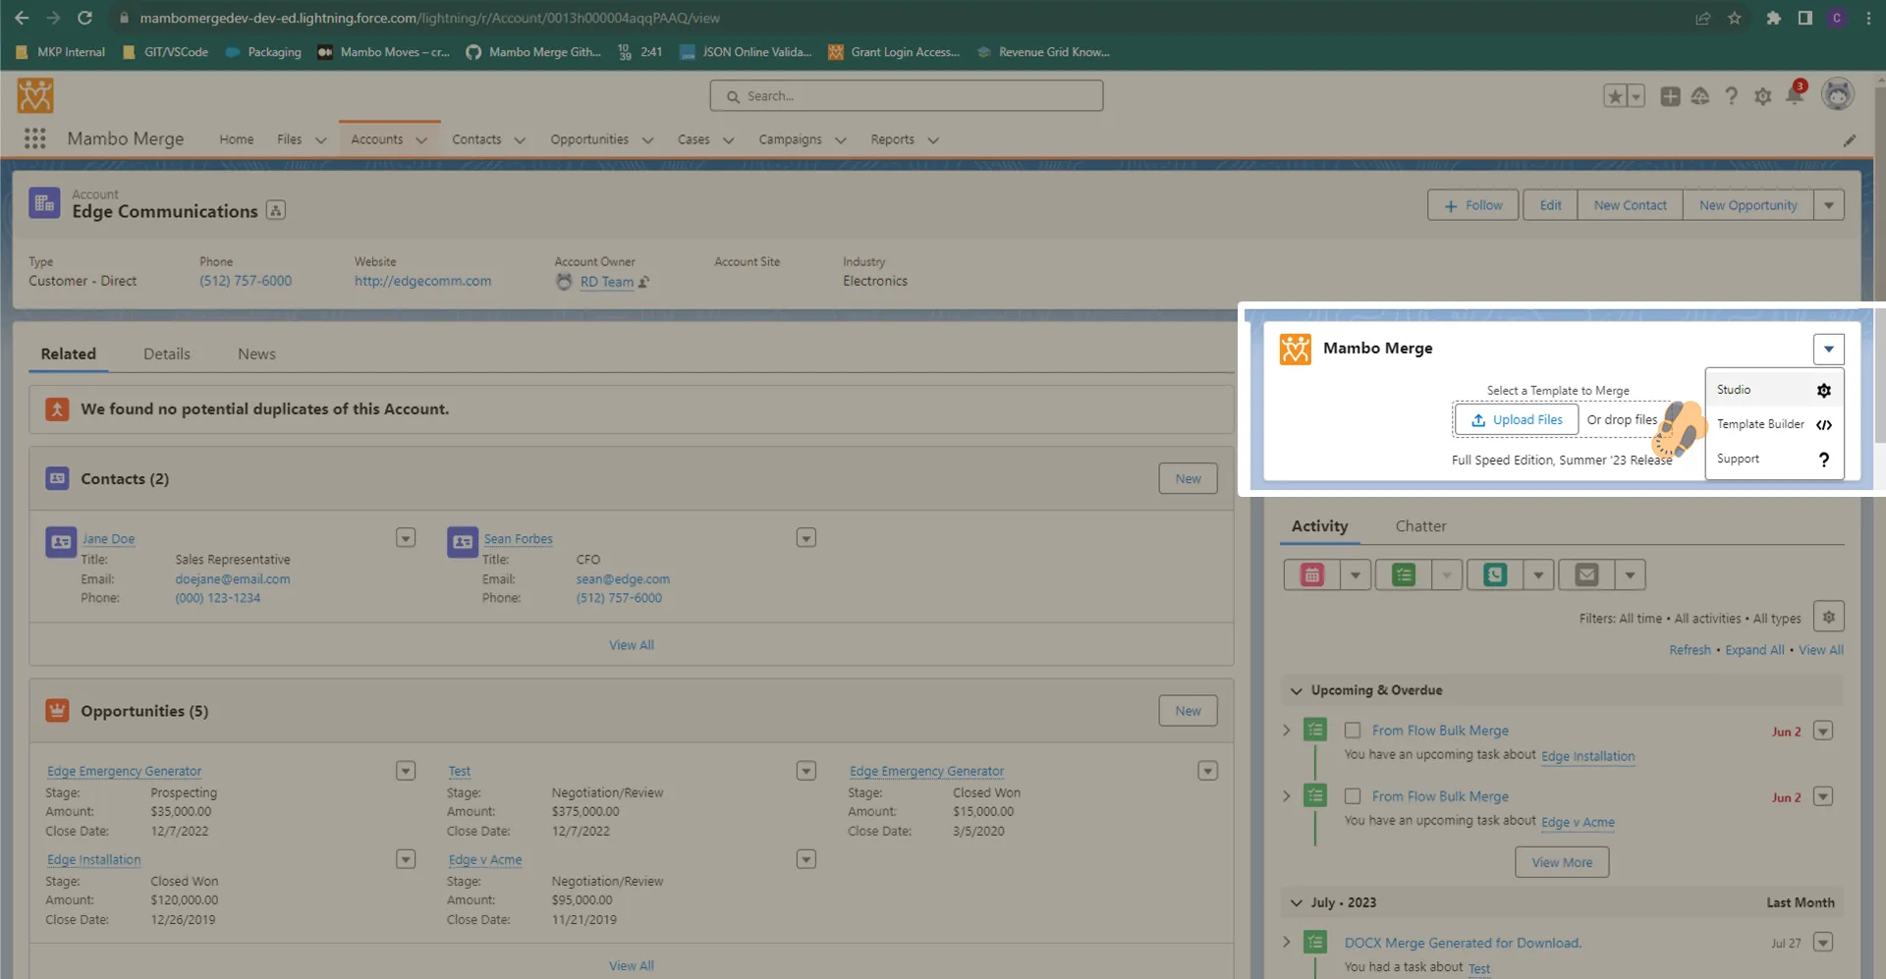Open the notifications bell
1886x979 pixels.
click(1795, 95)
